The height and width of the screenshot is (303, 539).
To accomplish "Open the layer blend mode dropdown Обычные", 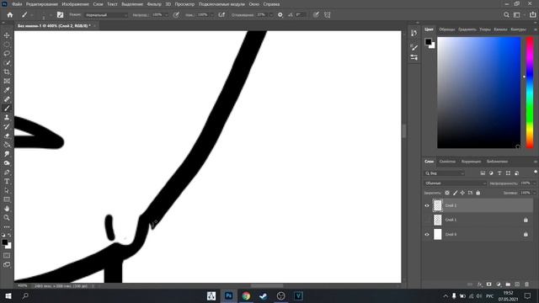I will (455, 183).
